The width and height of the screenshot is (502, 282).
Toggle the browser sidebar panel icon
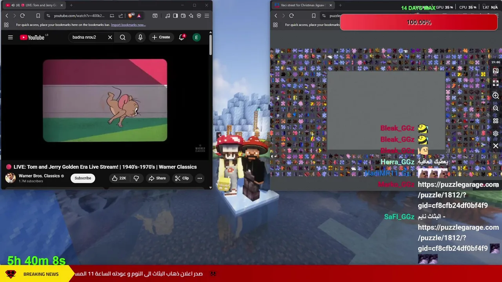click(175, 16)
